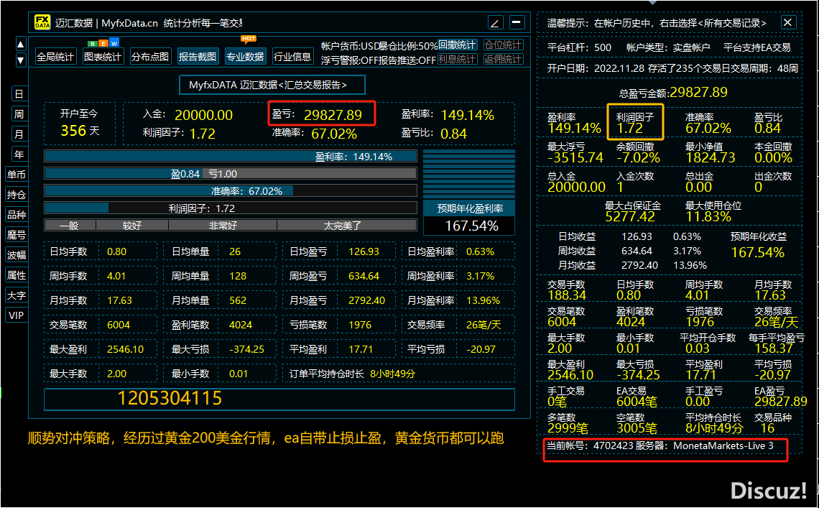Click the 利润因子 1.72 in right panel
The height and width of the screenshot is (508, 819).
click(x=634, y=123)
